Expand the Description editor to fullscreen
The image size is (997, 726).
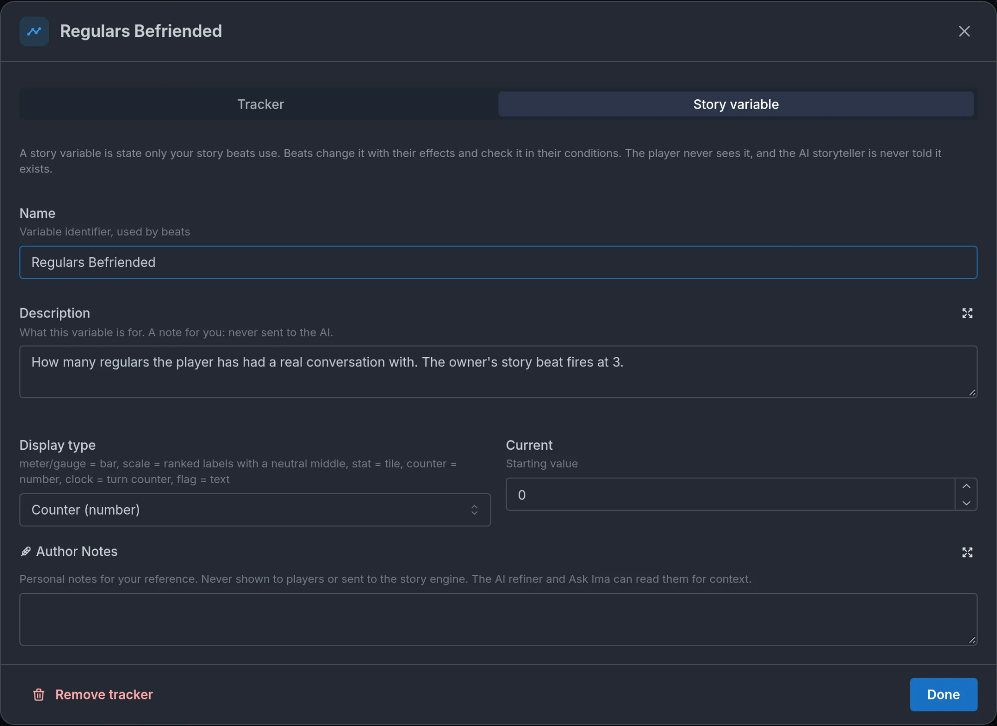(x=967, y=313)
